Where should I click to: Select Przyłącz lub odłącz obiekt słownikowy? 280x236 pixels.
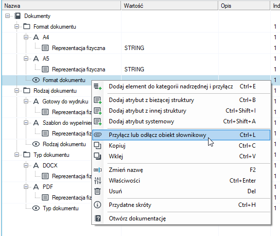[x=181, y=135]
